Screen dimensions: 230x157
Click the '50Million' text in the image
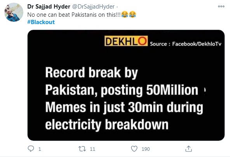click(x=172, y=90)
